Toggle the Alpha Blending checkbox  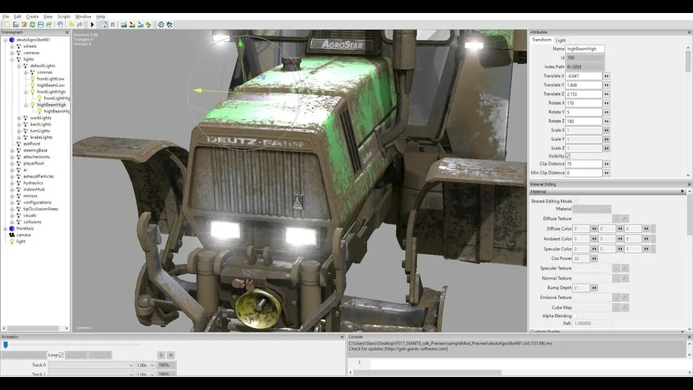click(575, 316)
